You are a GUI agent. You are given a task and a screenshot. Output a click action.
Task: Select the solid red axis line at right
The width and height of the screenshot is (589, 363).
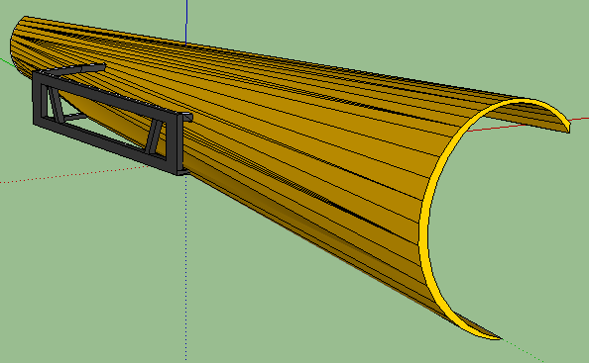[x=526, y=125]
